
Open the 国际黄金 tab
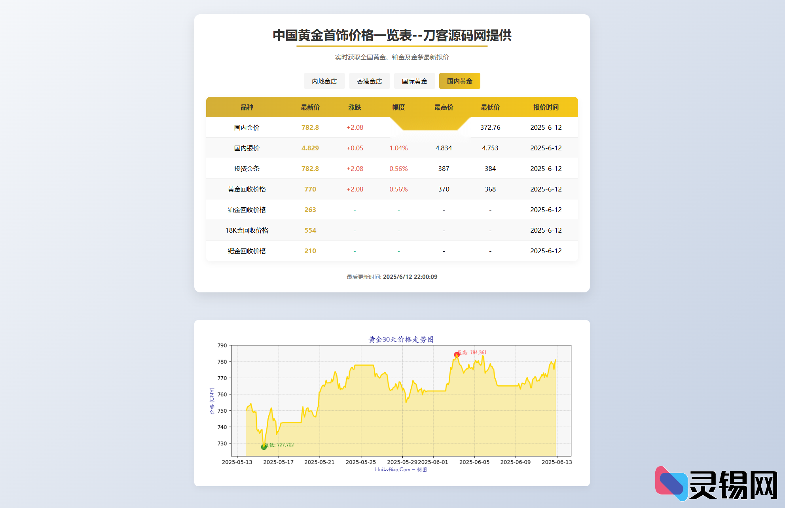tap(414, 81)
